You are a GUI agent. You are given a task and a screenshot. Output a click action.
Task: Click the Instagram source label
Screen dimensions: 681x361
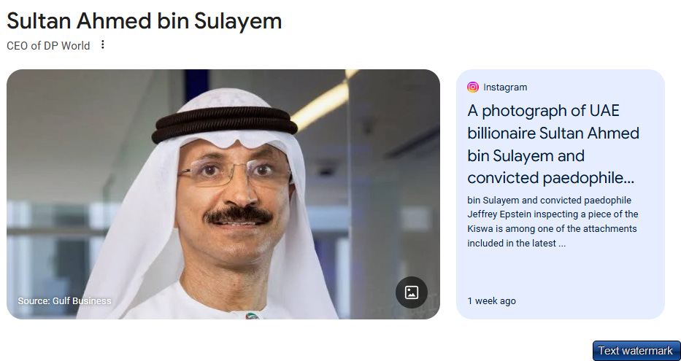tap(505, 88)
